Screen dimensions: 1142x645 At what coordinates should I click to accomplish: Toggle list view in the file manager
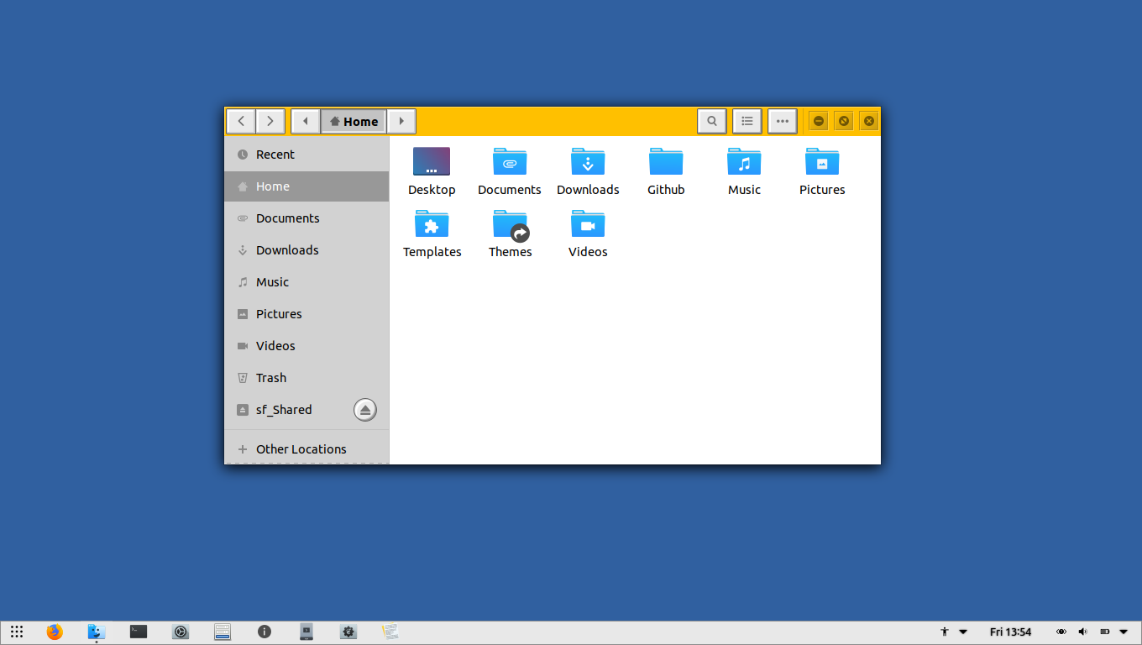pyautogui.click(x=746, y=121)
